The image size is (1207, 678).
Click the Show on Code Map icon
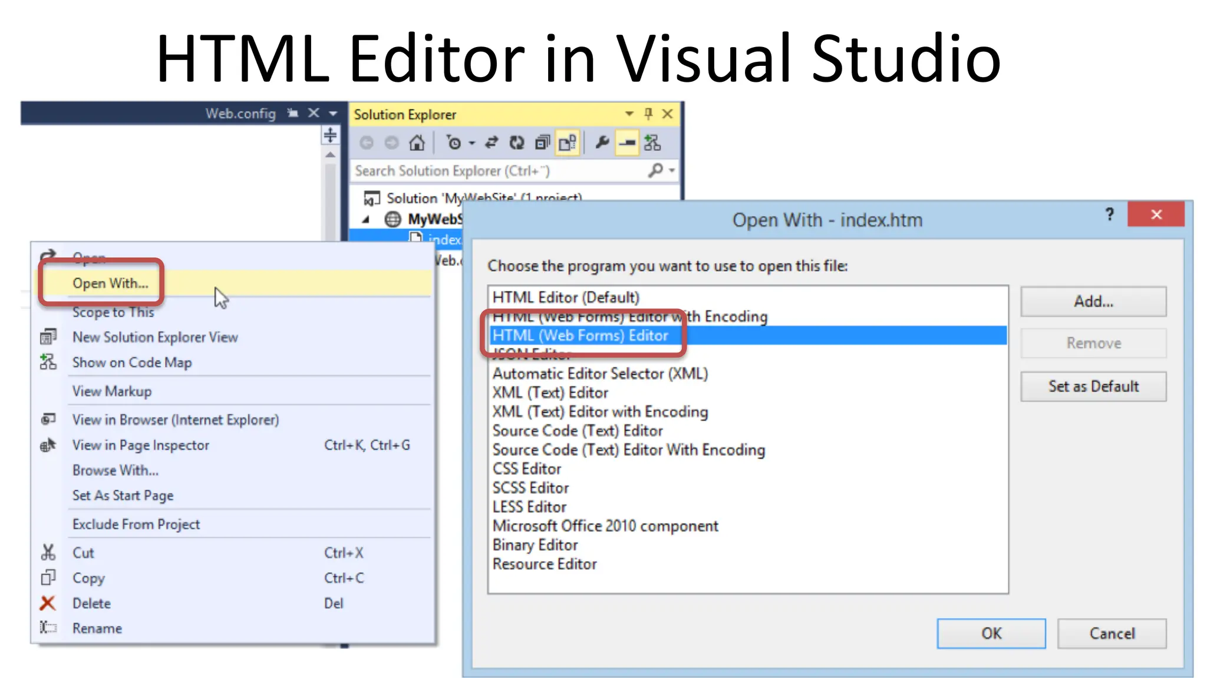coord(48,362)
